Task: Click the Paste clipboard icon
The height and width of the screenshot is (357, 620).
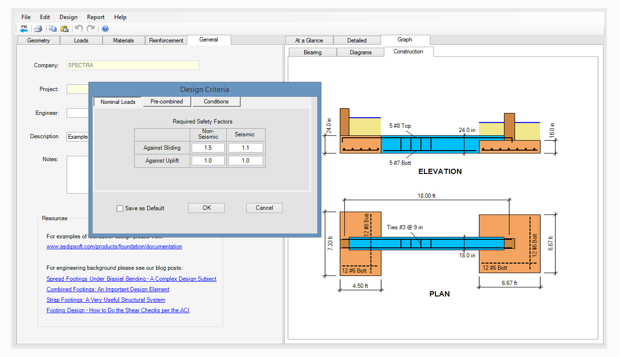Action: 64,29
